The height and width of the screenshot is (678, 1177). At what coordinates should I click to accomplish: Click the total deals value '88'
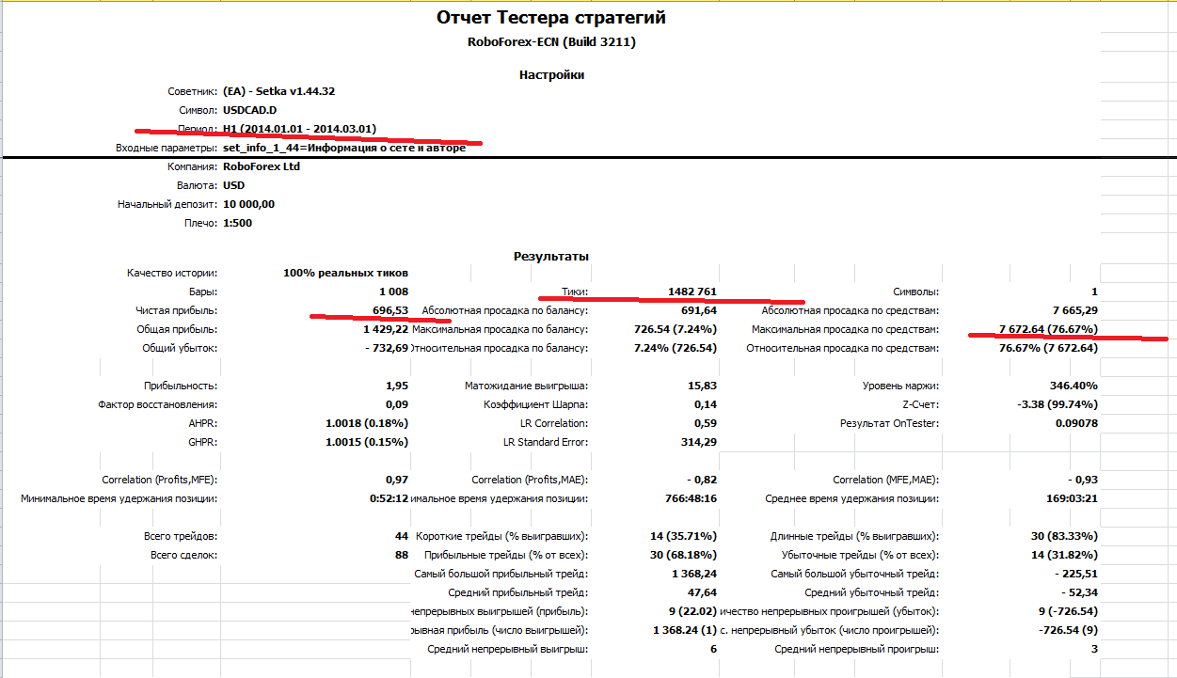click(x=402, y=555)
